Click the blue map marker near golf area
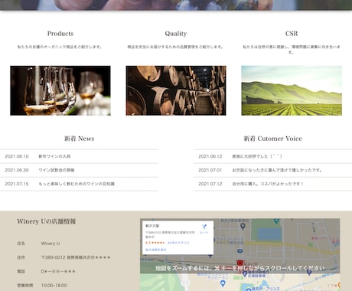Image resolution: width=352 pixels, height=291 pixels. [223, 283]
